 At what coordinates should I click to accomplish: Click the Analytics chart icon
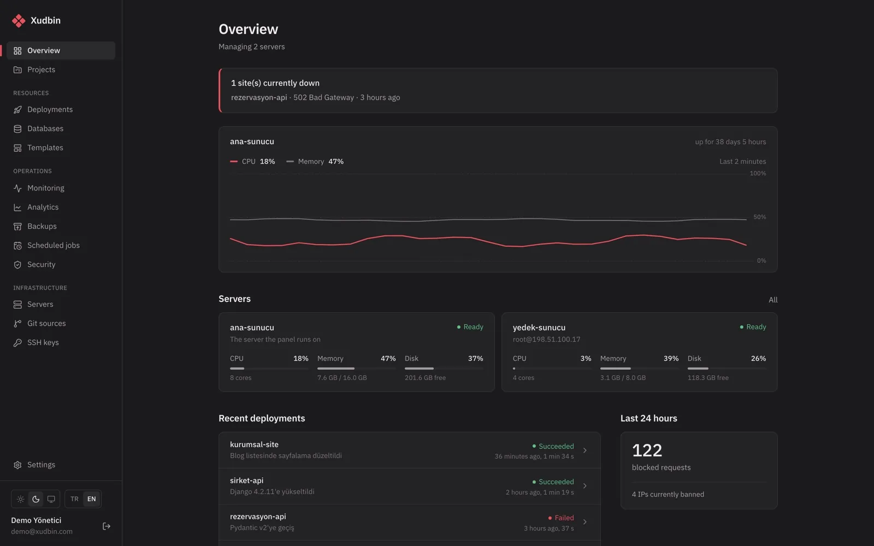(x=17, y=207)
